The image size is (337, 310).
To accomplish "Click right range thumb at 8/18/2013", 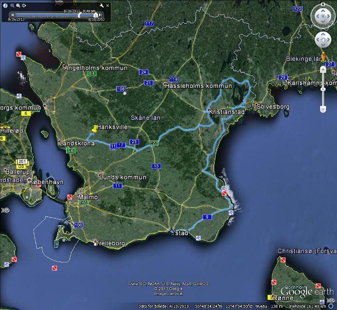I will [96, 15].
